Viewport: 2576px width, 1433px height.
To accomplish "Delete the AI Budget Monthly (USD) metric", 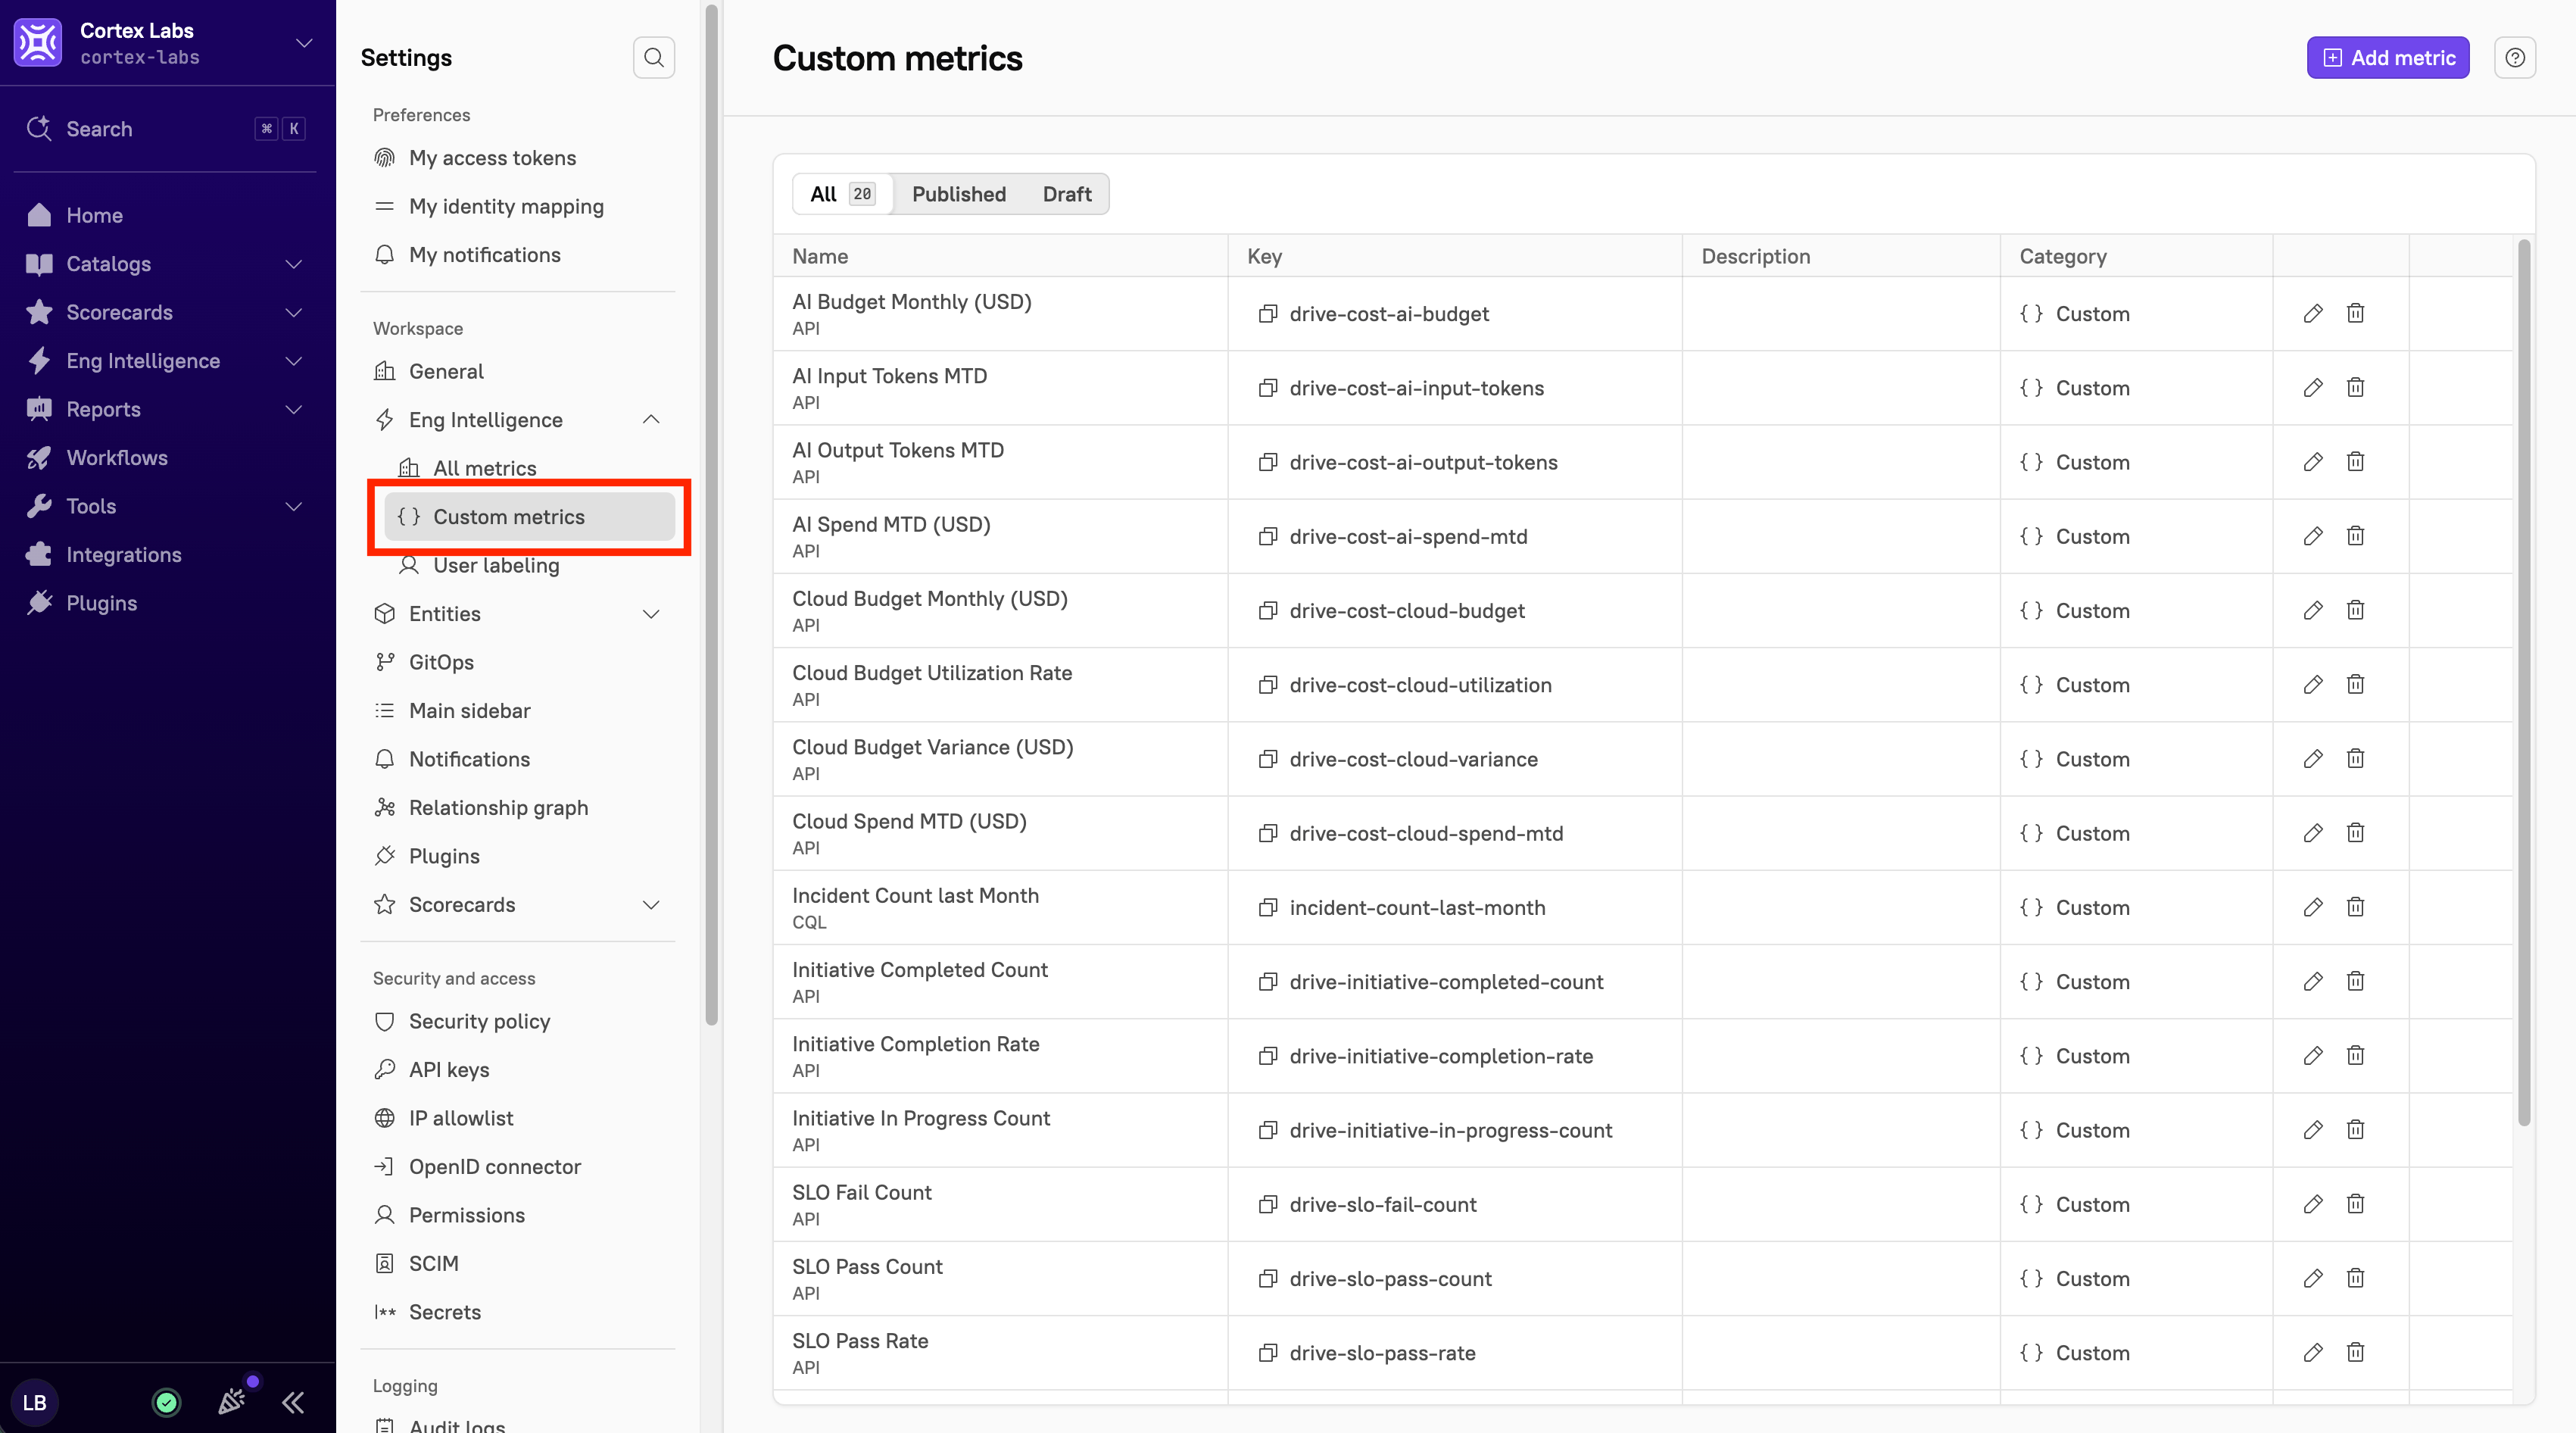I will point(2356,314).
